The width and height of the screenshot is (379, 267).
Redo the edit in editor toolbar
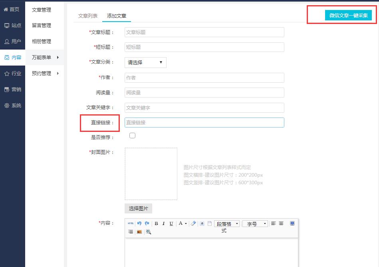click(147, 223)
